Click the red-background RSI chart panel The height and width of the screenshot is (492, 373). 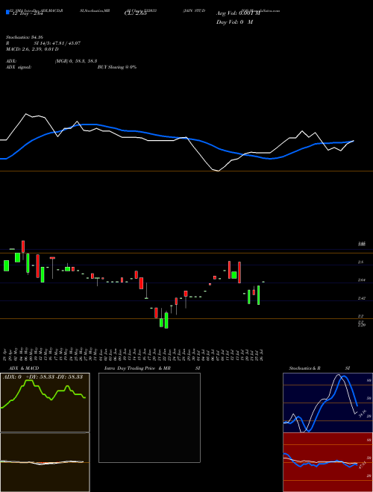pyautogui.click(x=327, y=462)
